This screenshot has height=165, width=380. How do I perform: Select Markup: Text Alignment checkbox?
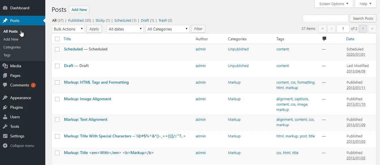pyautogui.click(x=57, y=119)
